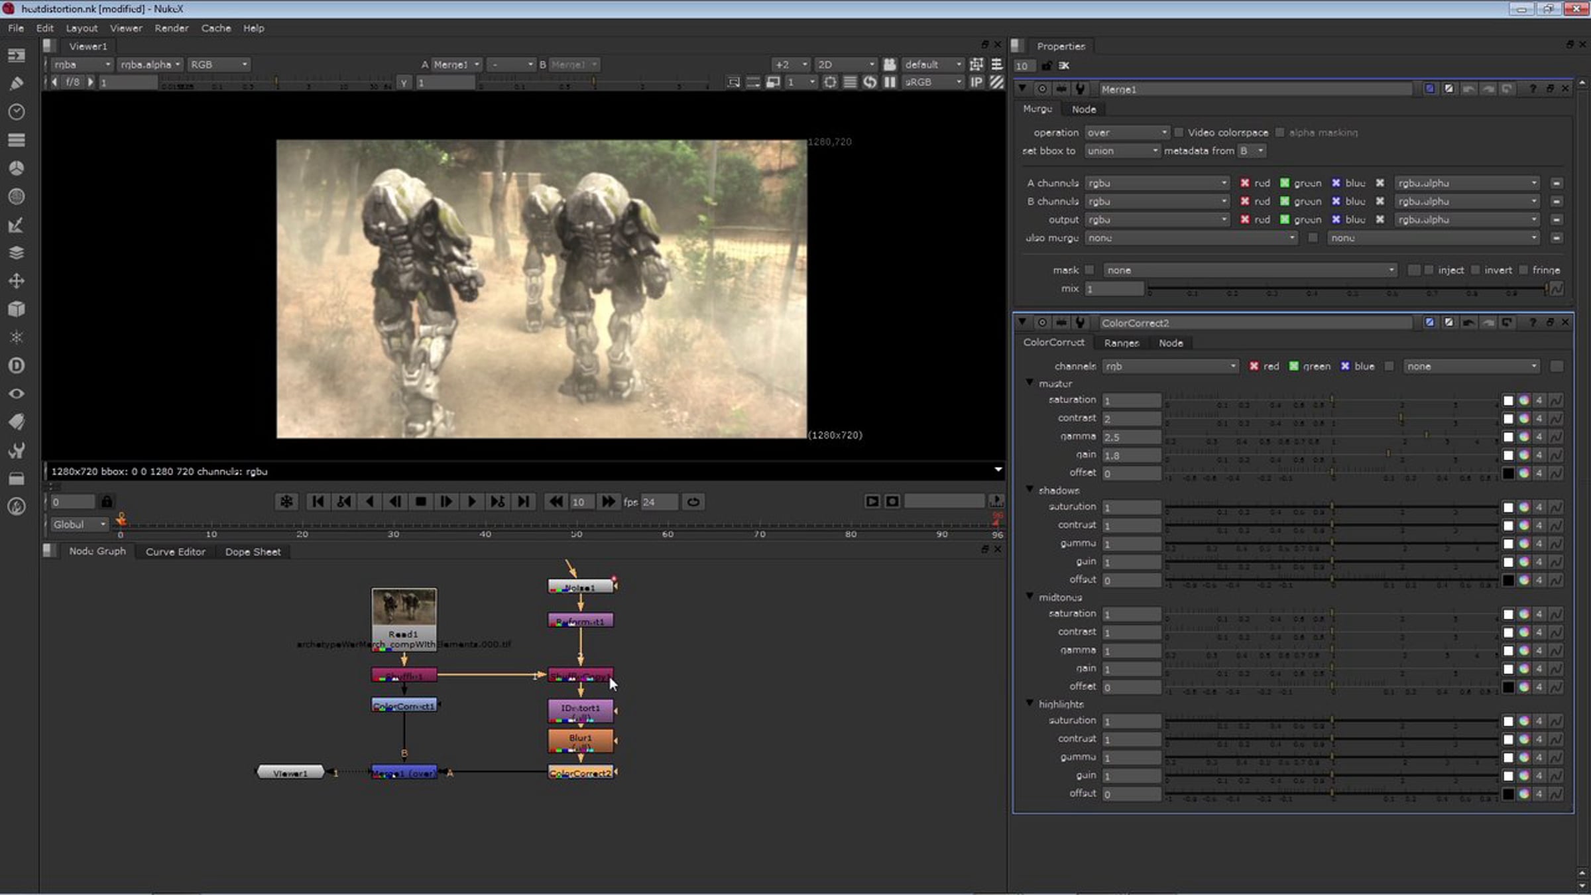Toggle the output blue checkbox
Screen dimensions: 1591x895
1336,219
